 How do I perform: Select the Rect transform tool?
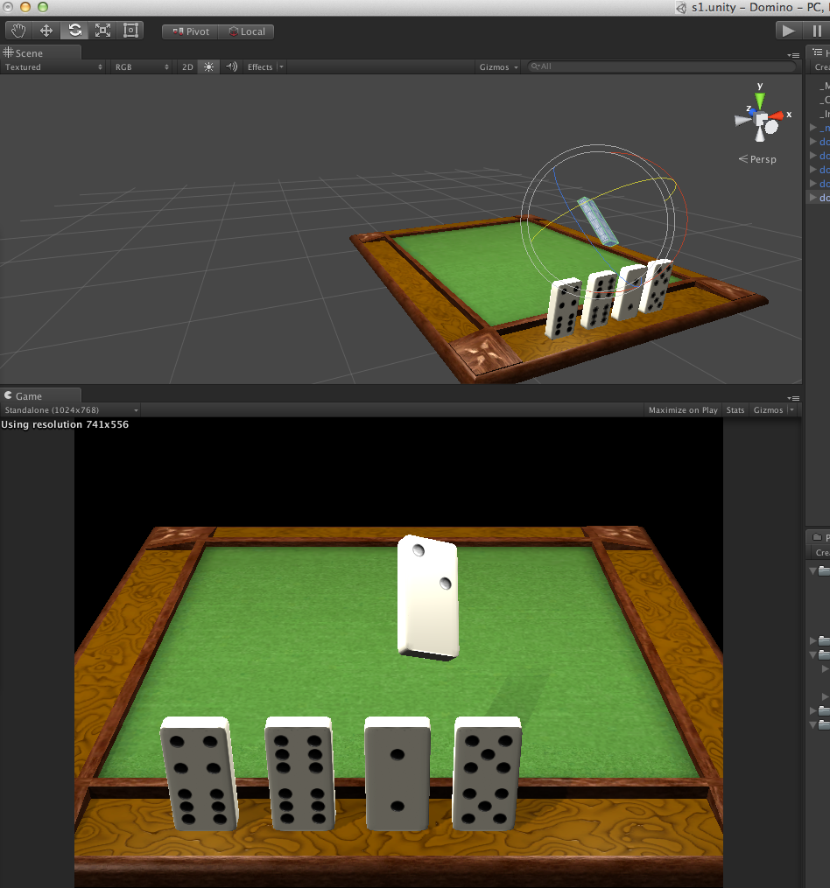coord(130,30)
